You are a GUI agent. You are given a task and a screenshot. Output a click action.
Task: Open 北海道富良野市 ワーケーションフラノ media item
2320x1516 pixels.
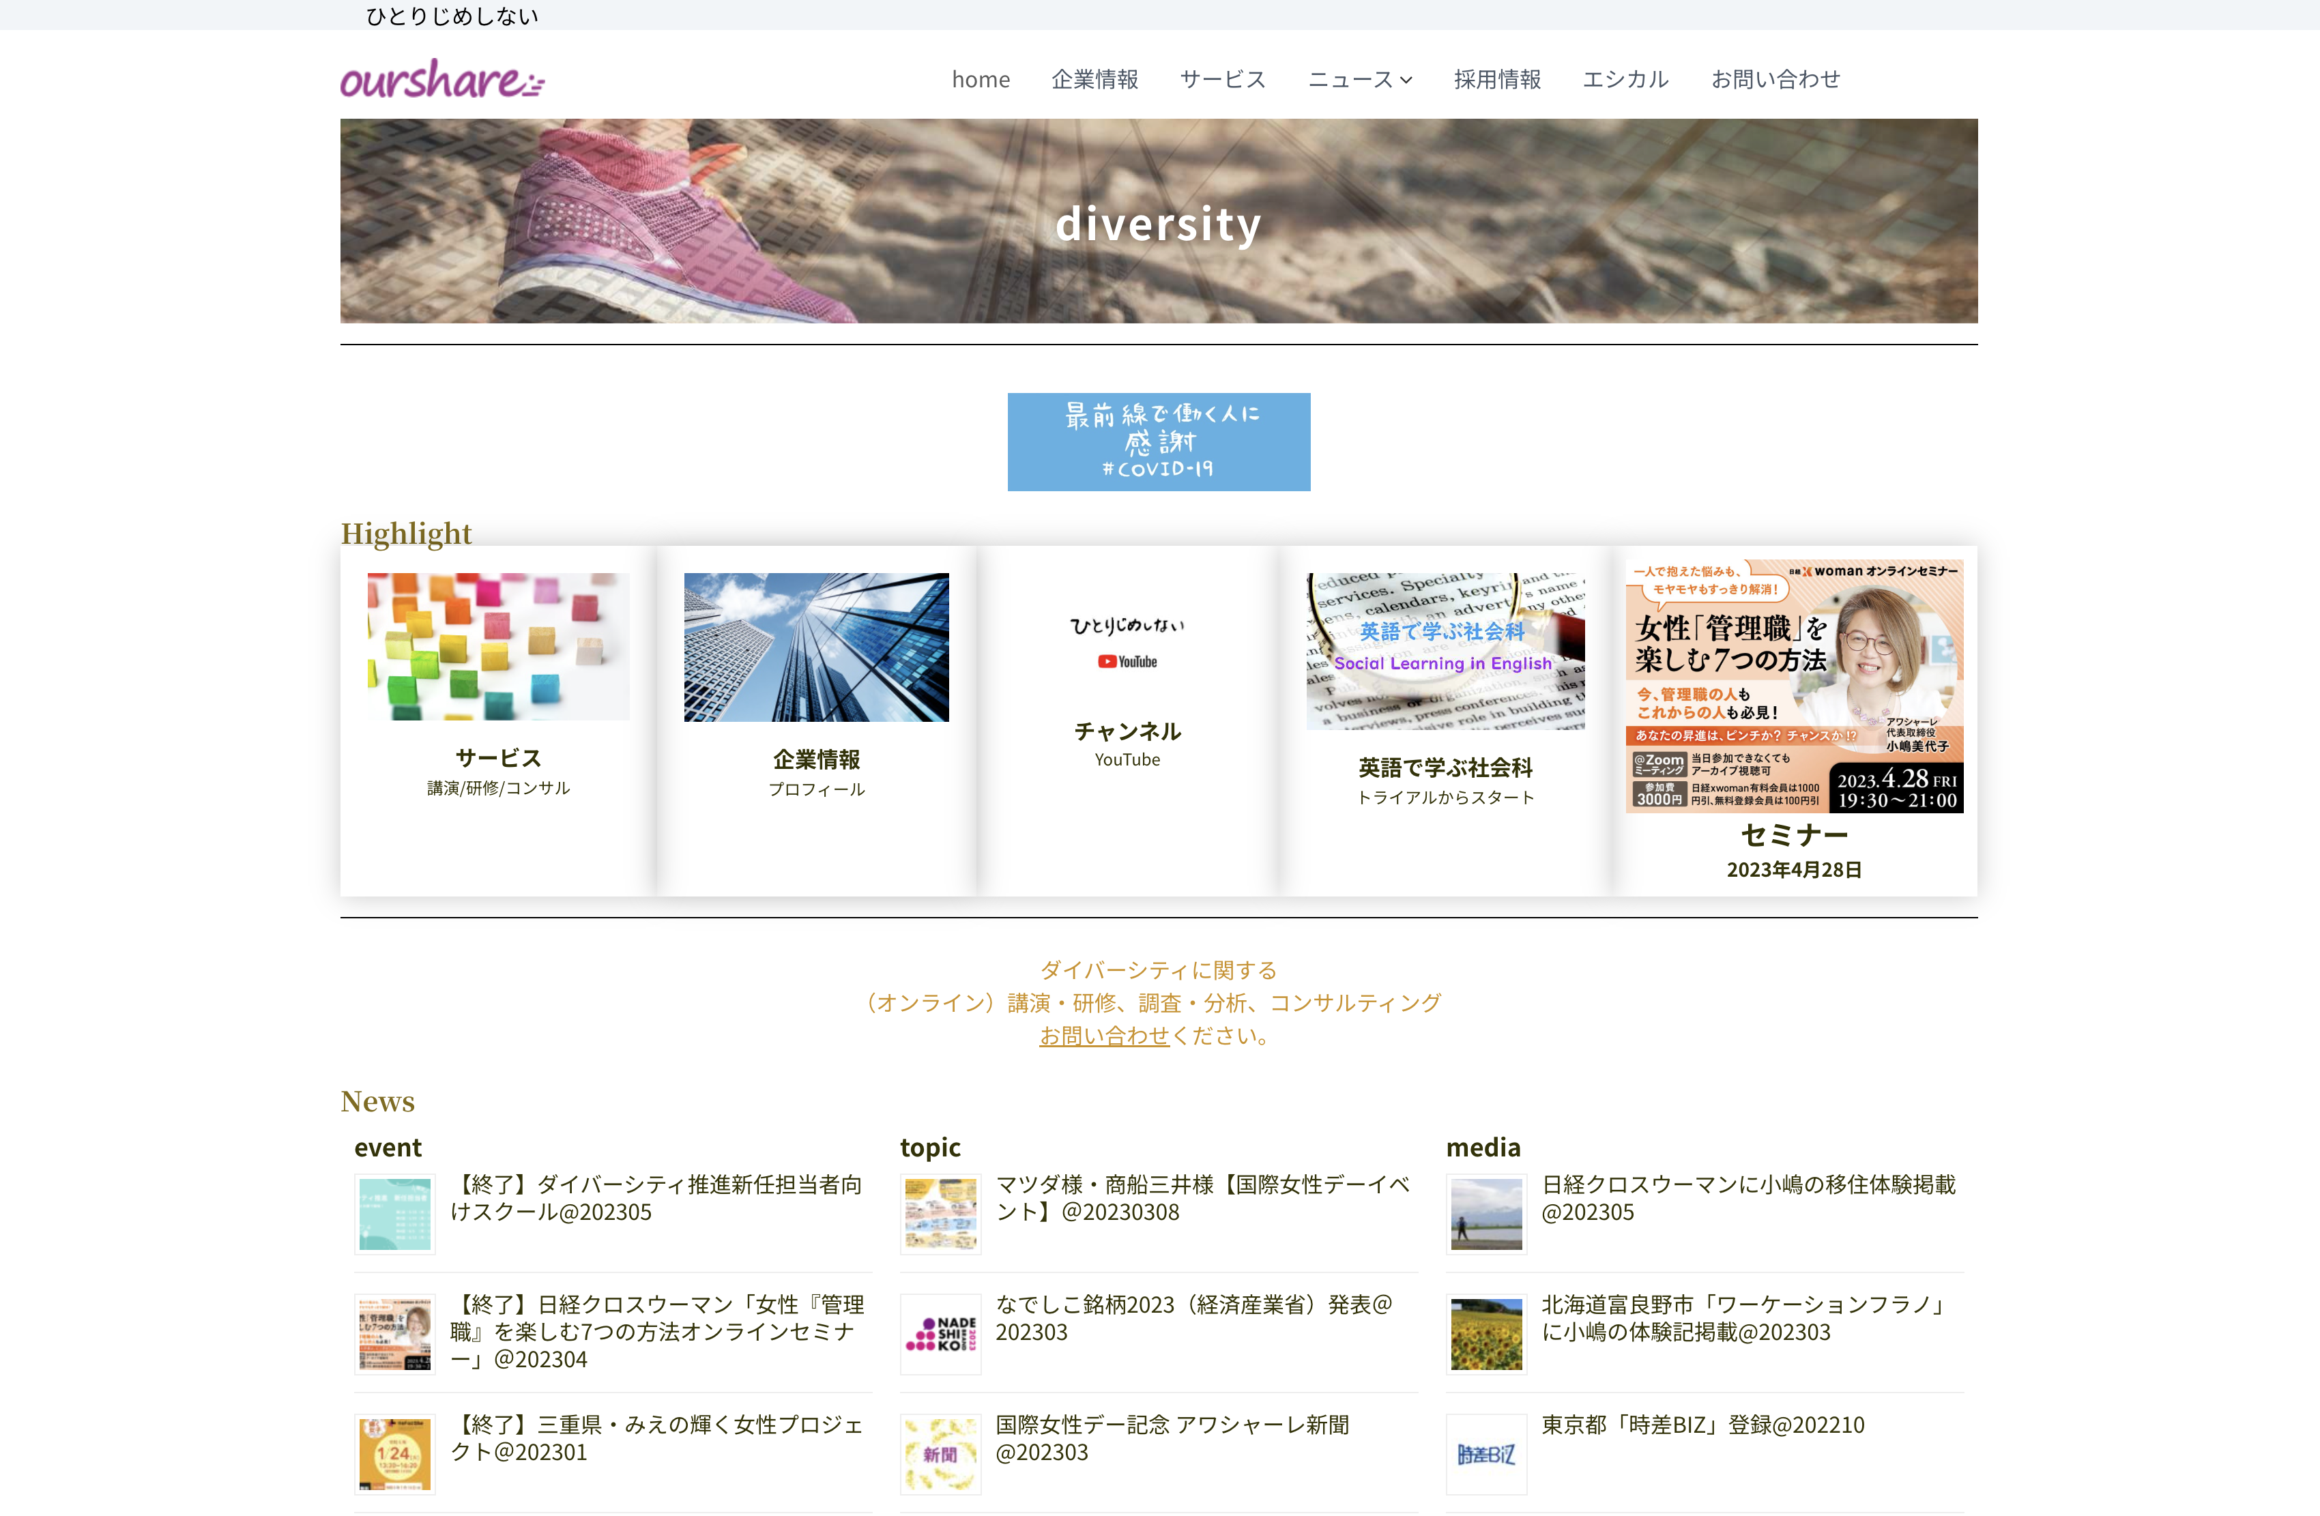(1745, 1318)
